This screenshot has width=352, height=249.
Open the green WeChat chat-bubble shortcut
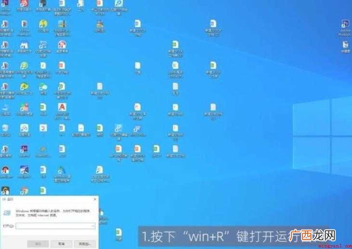click(43, 87)
